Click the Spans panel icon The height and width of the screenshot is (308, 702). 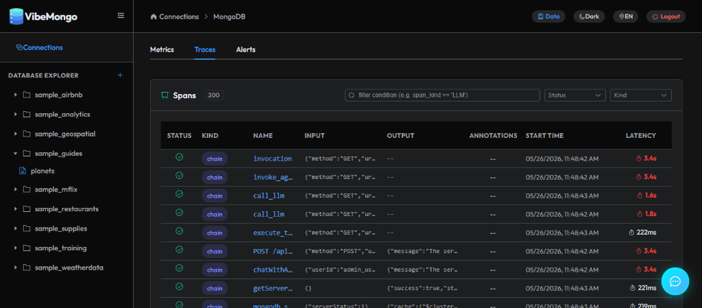[x=165, y=95]
